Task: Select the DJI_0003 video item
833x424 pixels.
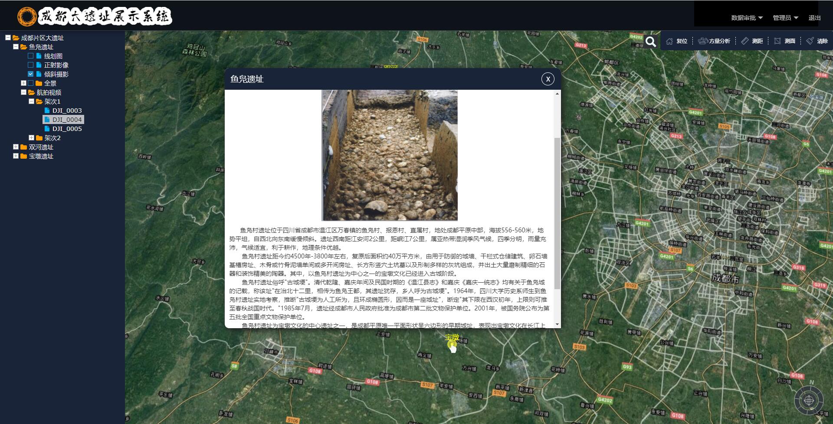Action: (x=67, y=111)
